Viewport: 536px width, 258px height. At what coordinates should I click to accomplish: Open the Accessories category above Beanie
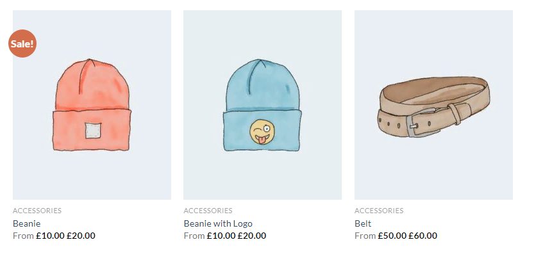click(37, 211)
